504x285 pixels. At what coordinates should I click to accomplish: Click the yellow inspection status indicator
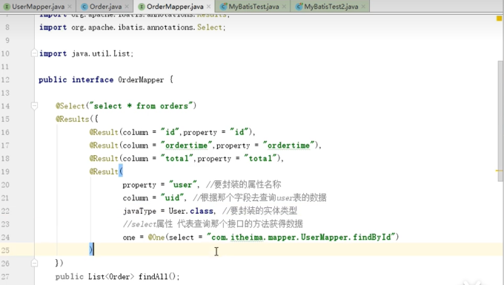click(499, 19)
